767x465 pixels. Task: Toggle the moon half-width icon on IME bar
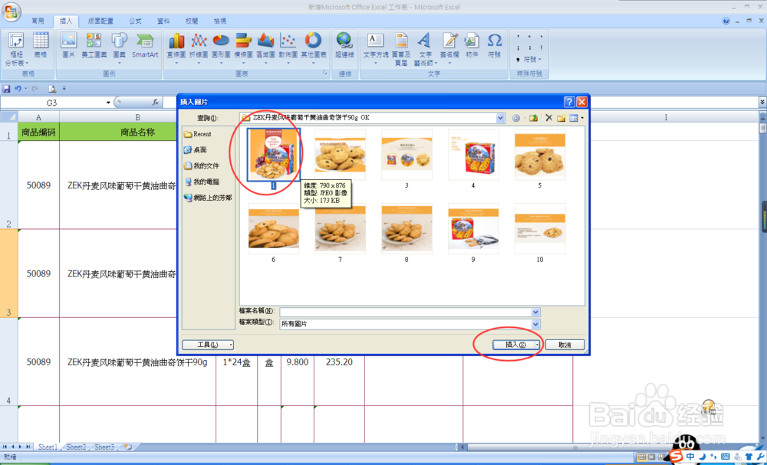click(x=703, y=457)
